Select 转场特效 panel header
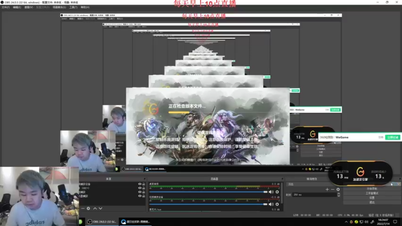The height and width of the screenshot is (226, 402). 312,179
